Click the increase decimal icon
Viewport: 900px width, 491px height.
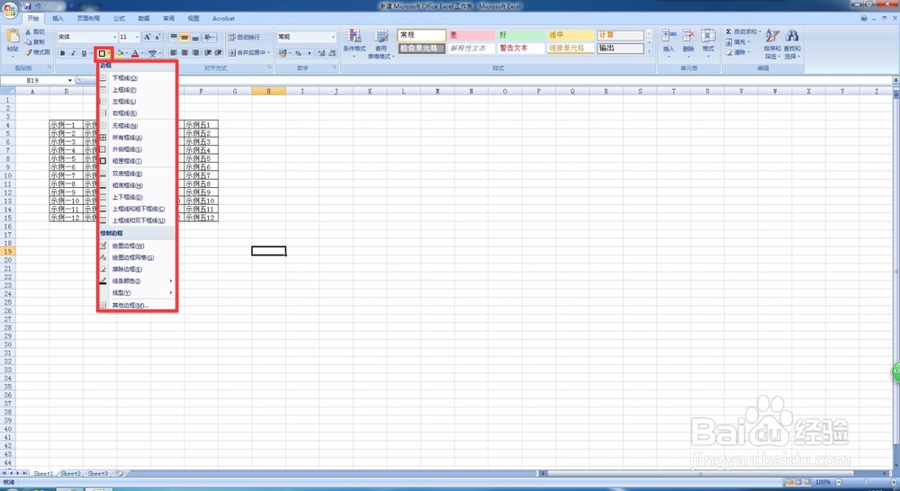pyautogui.click(x=321, y=53)
